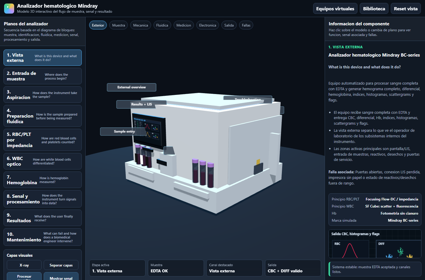Select plane 6. WBC optico
425x280 pixels.
coord(42,161)
